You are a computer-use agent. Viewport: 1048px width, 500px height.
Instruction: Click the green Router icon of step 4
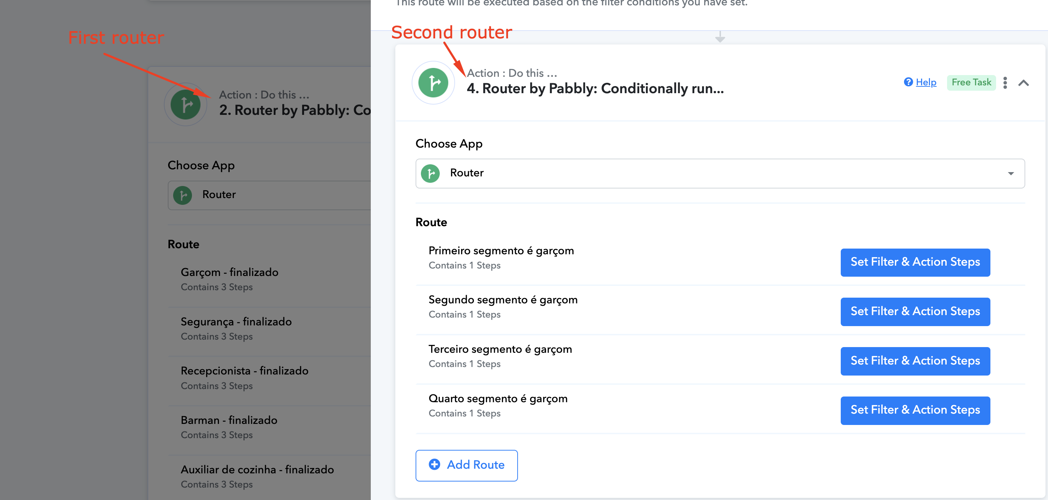click(x=433, y=83)
